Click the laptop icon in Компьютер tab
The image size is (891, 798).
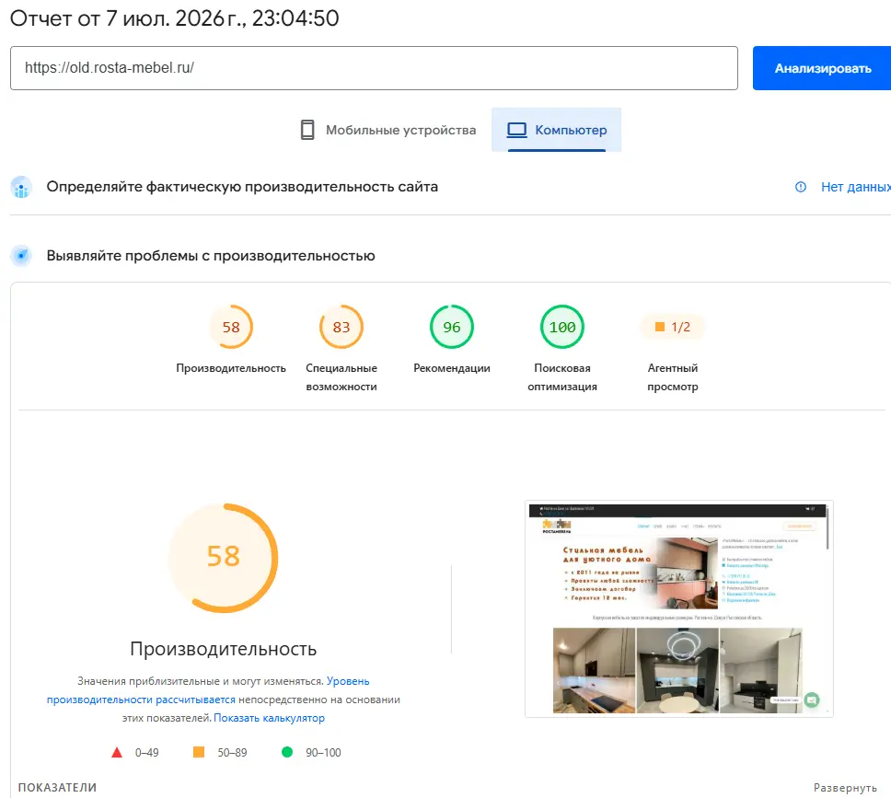(x=516, y=130)
